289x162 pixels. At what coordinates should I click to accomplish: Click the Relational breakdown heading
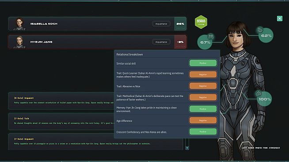129,54
